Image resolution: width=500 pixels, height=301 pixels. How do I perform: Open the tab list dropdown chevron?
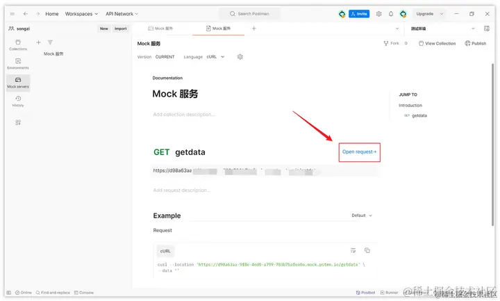point(397,29)
